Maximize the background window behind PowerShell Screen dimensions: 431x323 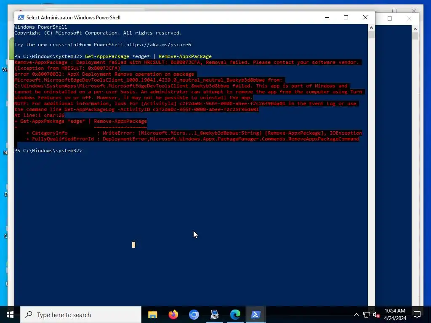pos(389,19)
